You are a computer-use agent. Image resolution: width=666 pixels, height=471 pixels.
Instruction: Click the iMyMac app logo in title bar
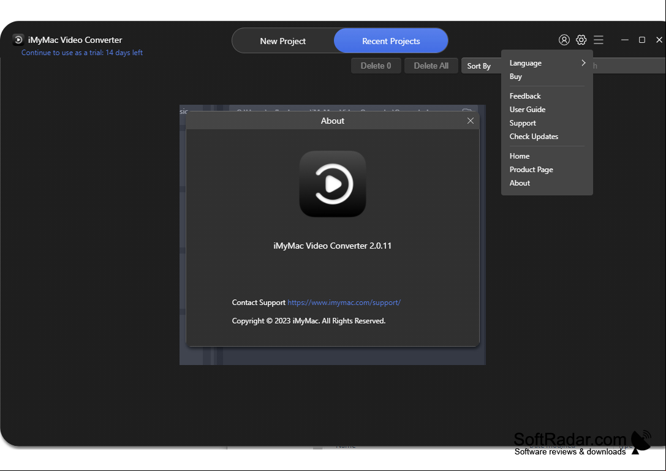[18, 40]
